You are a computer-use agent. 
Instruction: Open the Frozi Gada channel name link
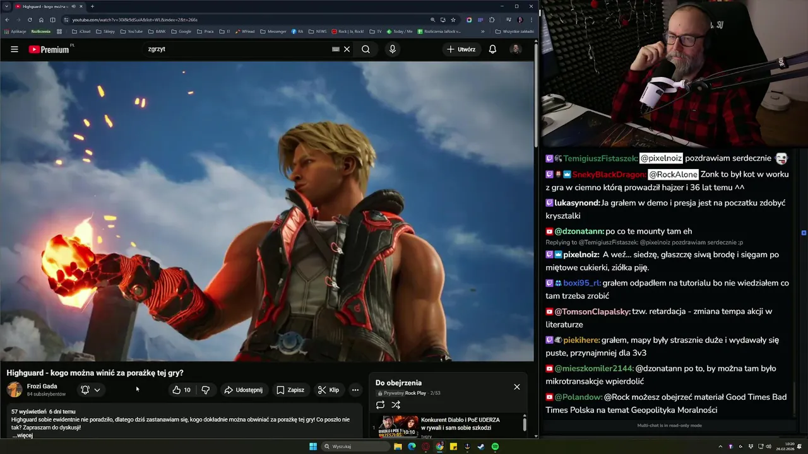coord(42,386)
